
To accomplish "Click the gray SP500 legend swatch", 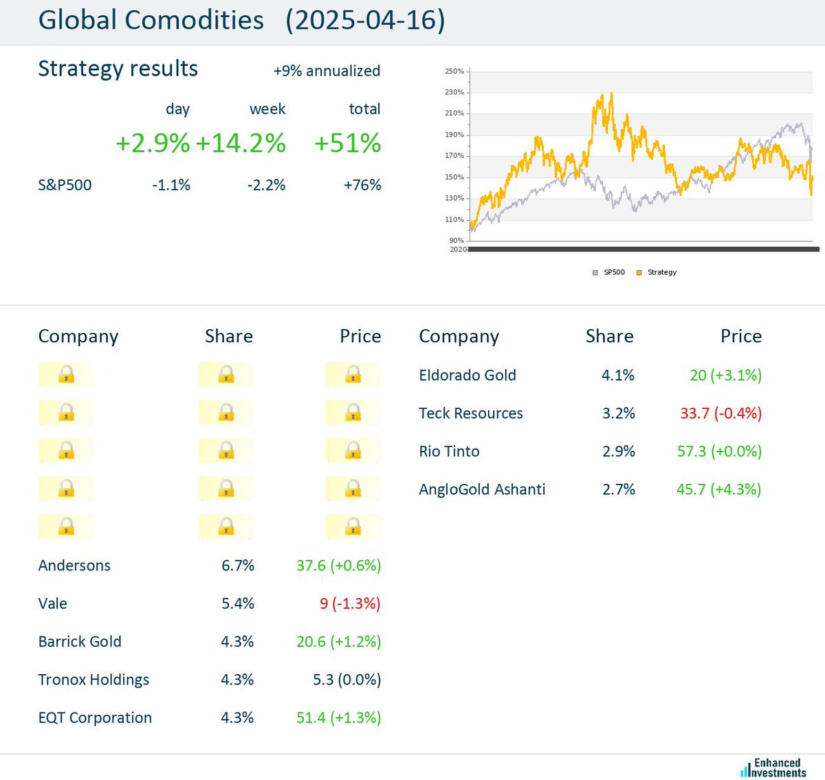I will point(595,273).
